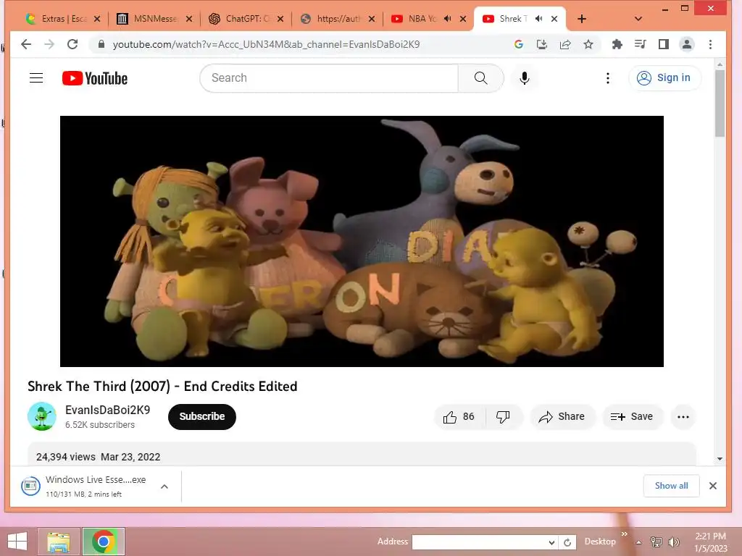Click the Subscribe button
The height and width of the screenshot is (556, 742).
202,416
